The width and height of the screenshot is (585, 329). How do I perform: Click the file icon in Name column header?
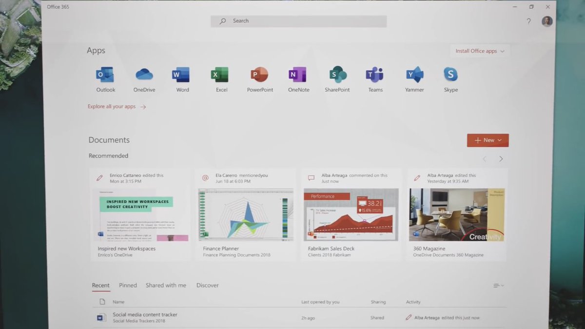[102, 302]
